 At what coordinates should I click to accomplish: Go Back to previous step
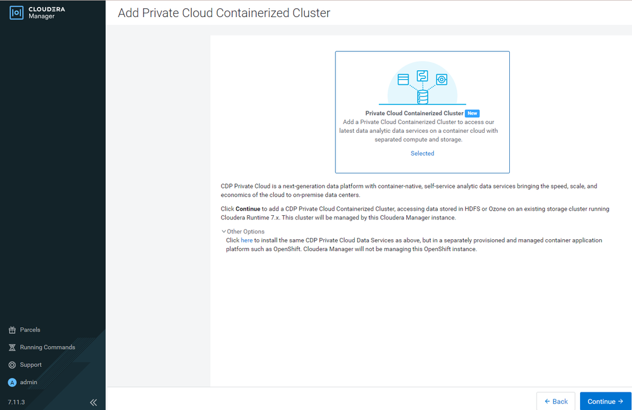click(x=556, y=401)
